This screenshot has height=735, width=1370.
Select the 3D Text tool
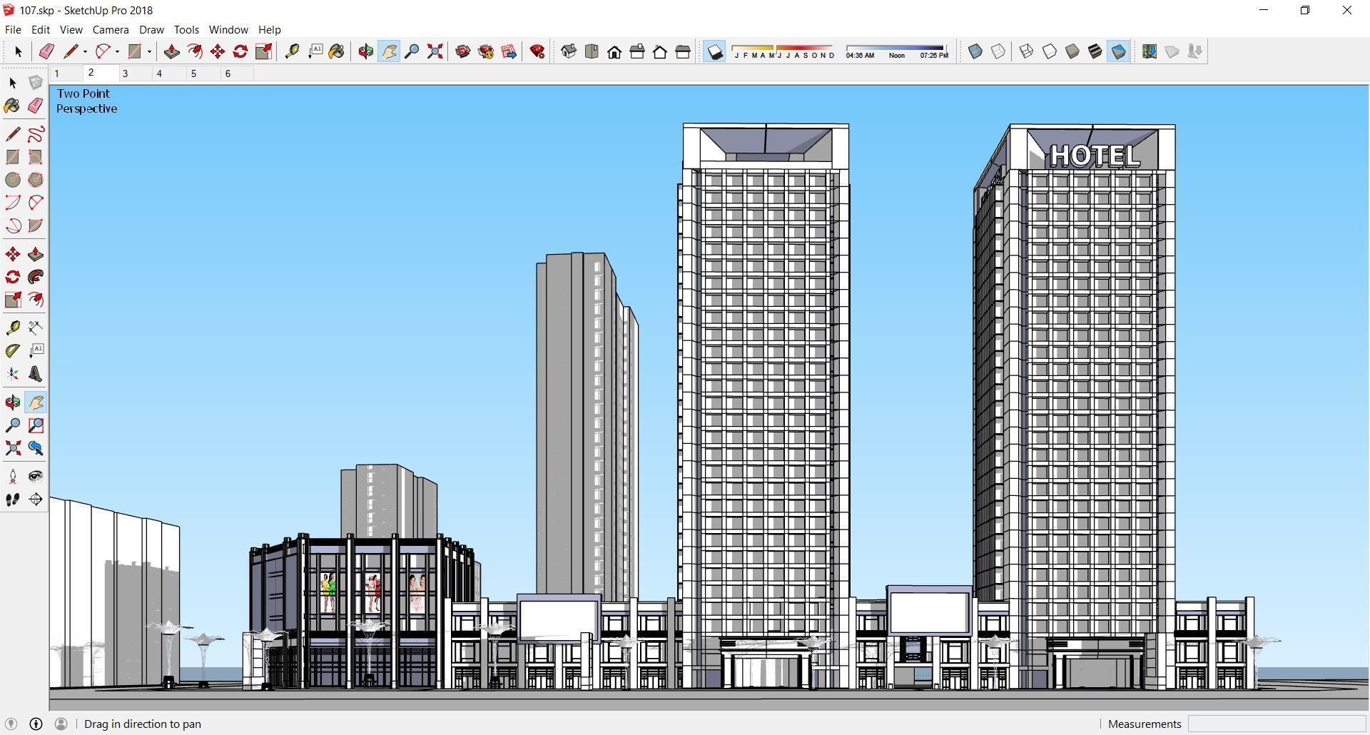(35, 374)
